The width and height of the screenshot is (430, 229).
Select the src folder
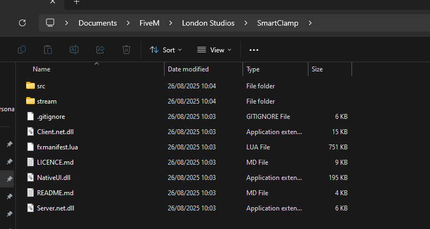tap(41, 86)
